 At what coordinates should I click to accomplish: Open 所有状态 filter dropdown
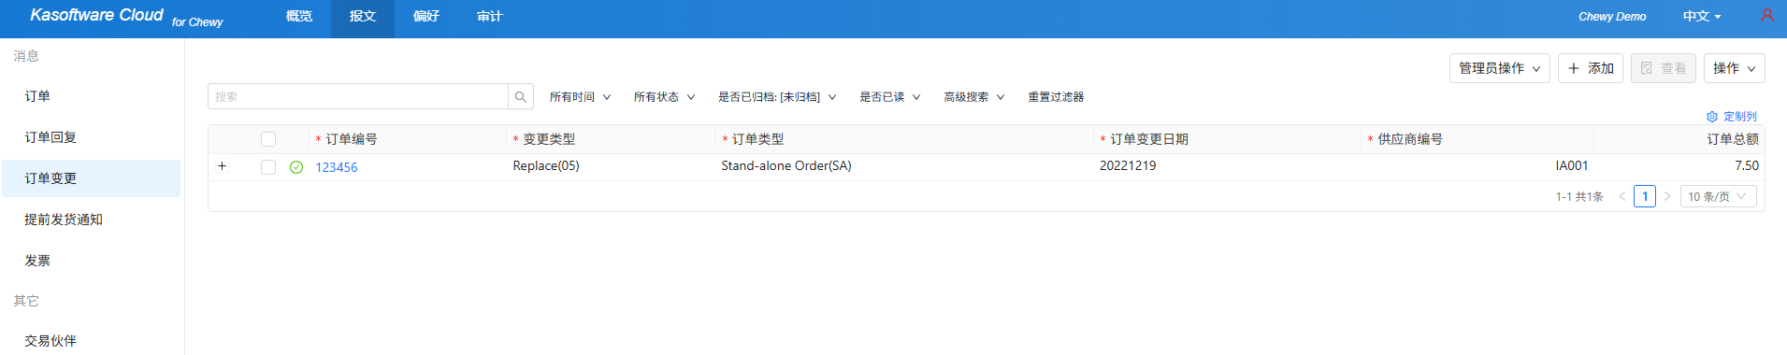point(664,97)
